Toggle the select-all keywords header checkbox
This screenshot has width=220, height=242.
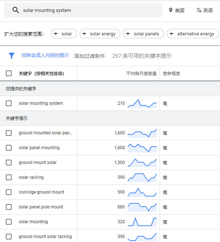pyautogui.click(x=9, y=73)
